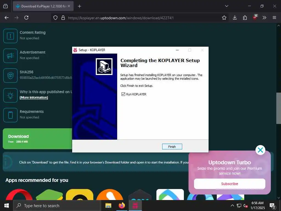The image size is (281, 211).
Task: Click the installer computer graphic icon
Action: (x=104, y=66)
